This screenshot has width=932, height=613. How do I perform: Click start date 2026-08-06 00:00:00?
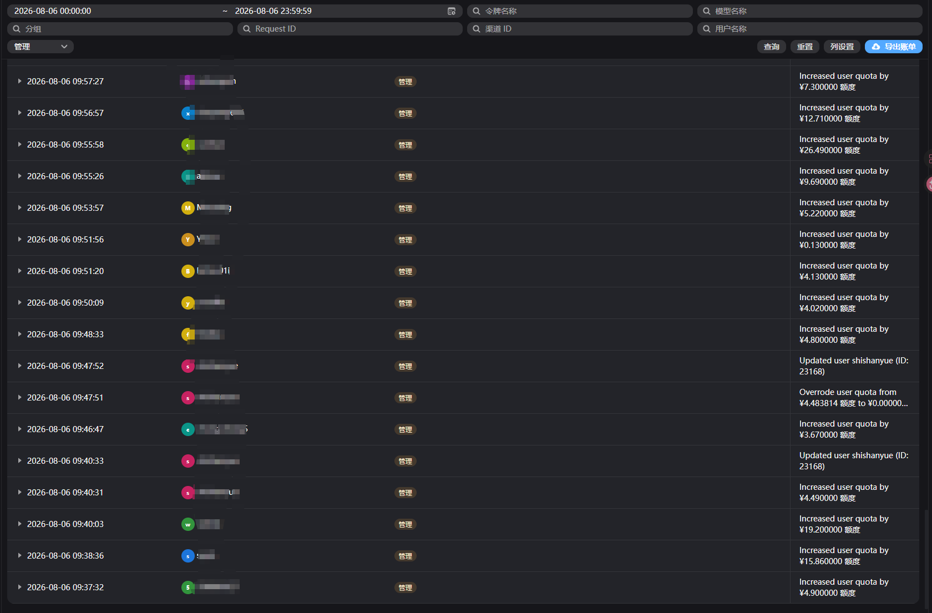pyautogui.click(x=53, y=11)
